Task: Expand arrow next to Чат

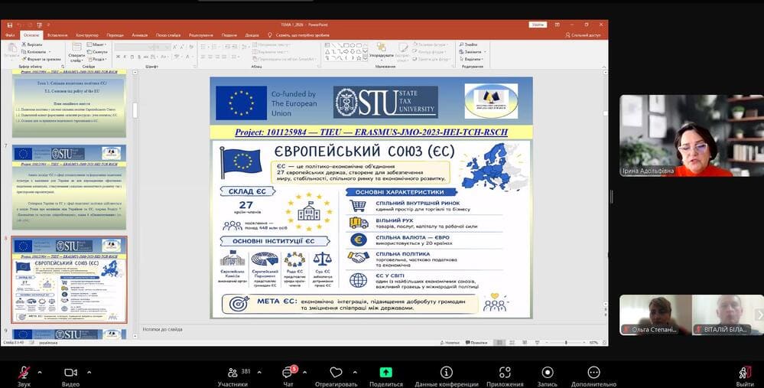Action: (304, 373)
